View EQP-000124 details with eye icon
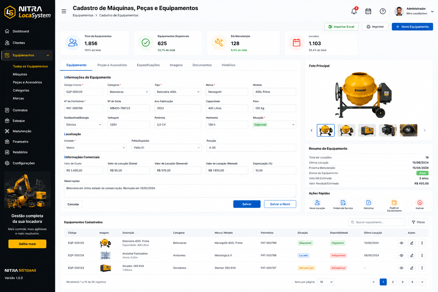 (x=401, y=255)
